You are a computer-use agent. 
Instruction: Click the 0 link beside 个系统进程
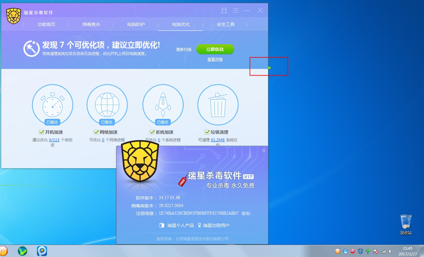pyautogui.click(x=159, y=140)
